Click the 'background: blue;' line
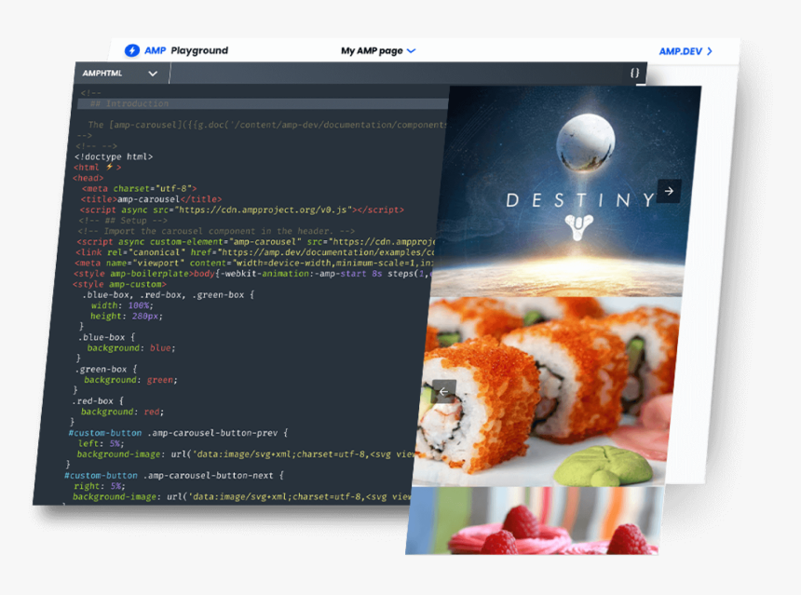The image size is (801, 595). [x=131, y=348]
